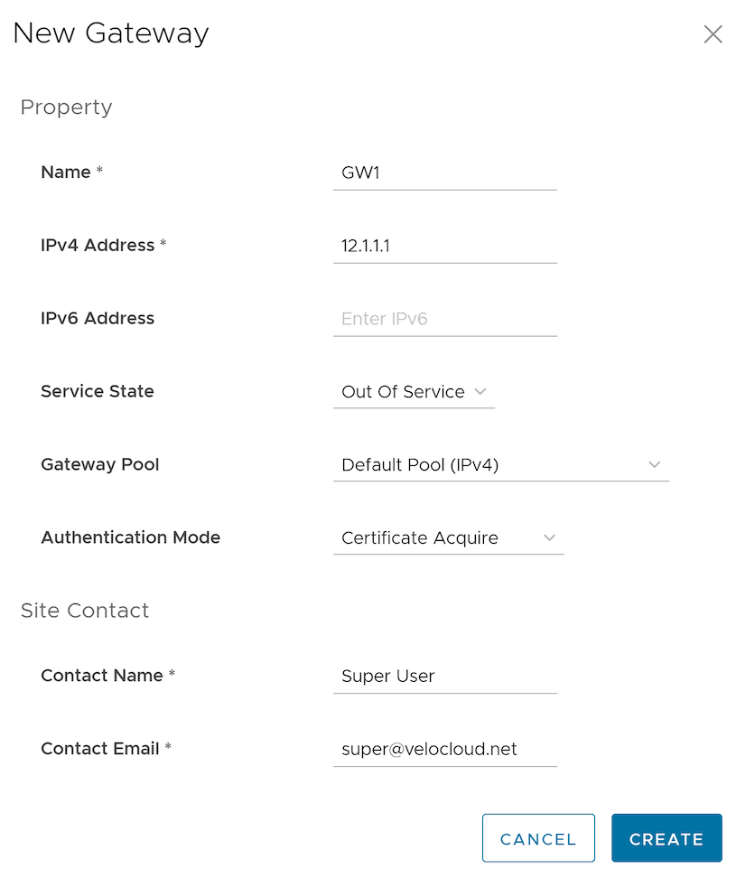Open the 'Out Of Service' dropdown text
This screenshot has height=878, width=736.
403,392
